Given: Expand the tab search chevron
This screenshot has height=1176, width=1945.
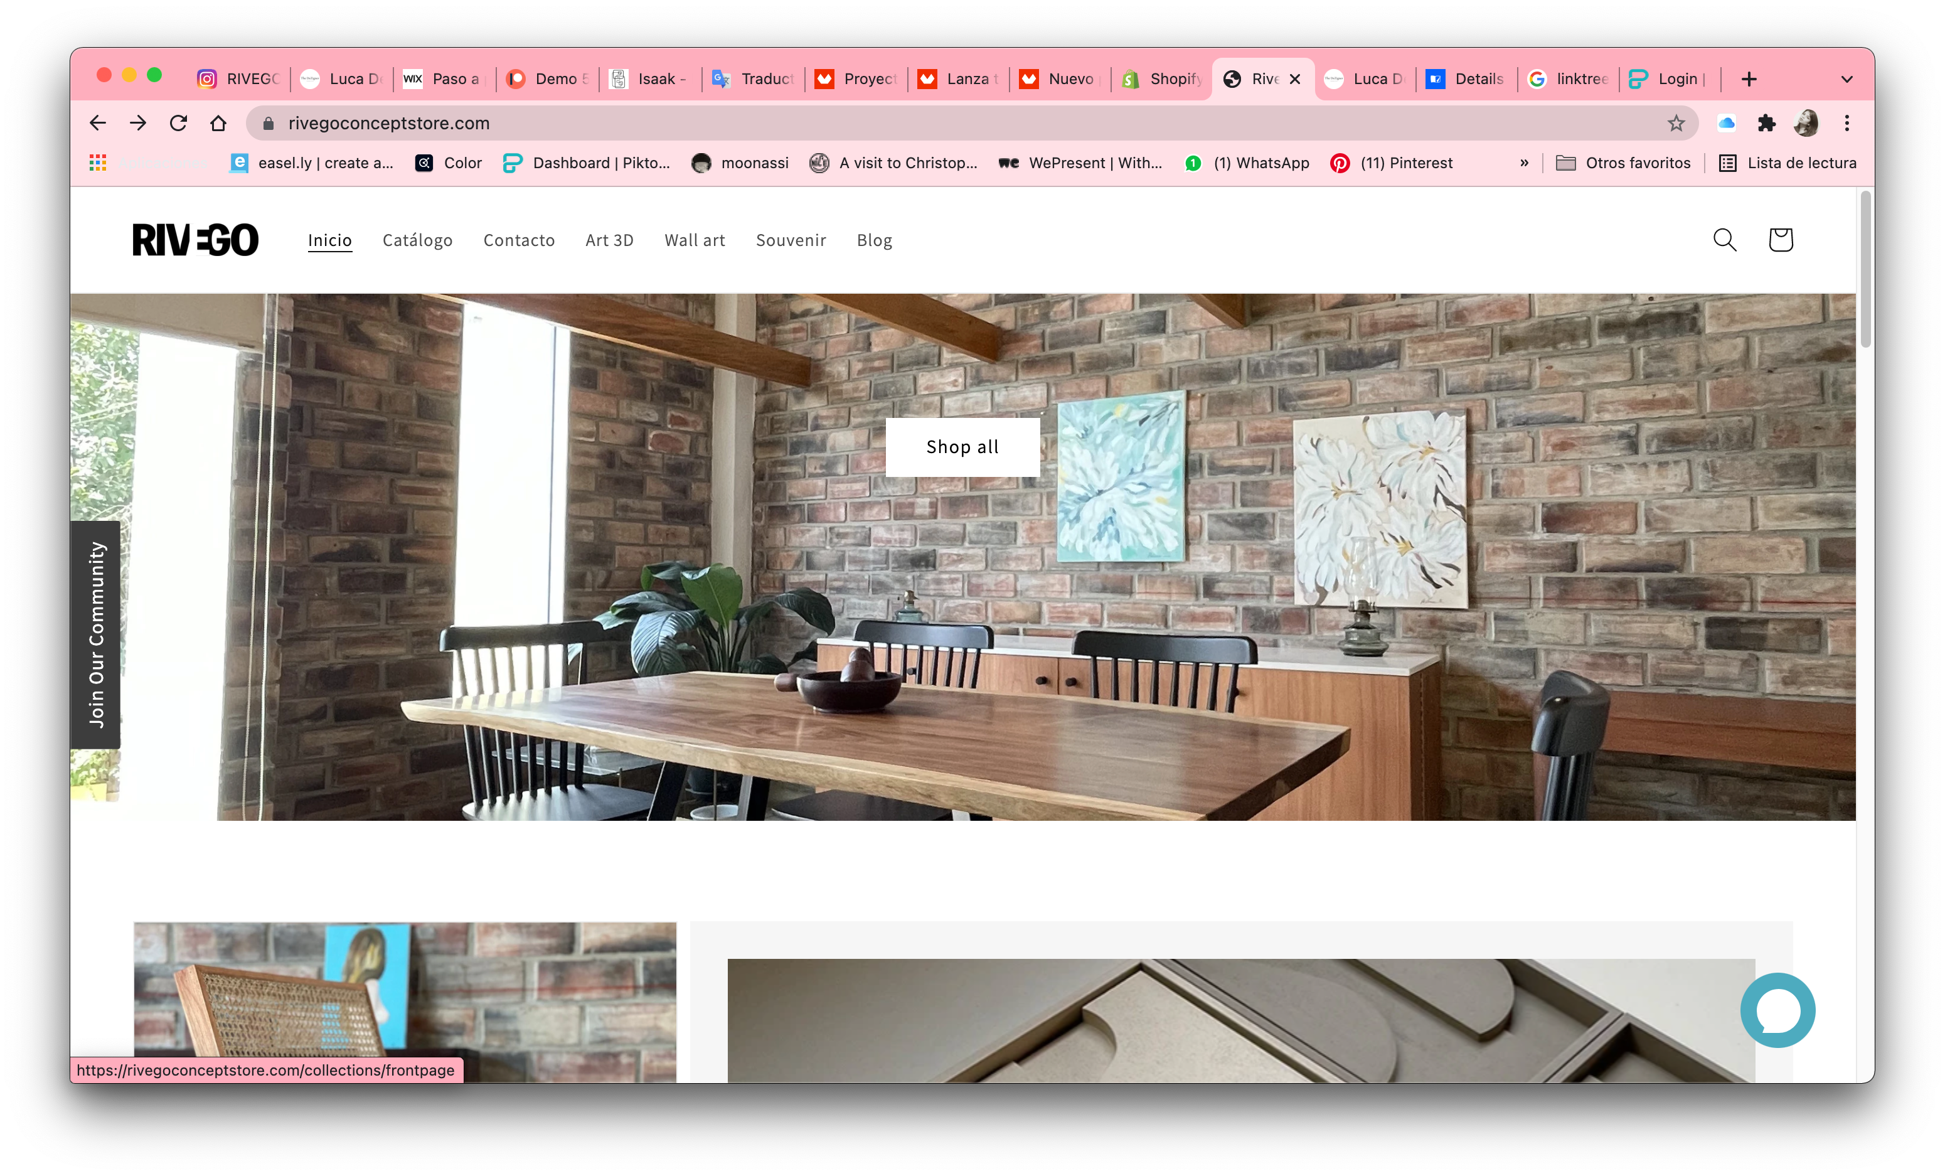Looking at the screenshot, I should 1846,79.
